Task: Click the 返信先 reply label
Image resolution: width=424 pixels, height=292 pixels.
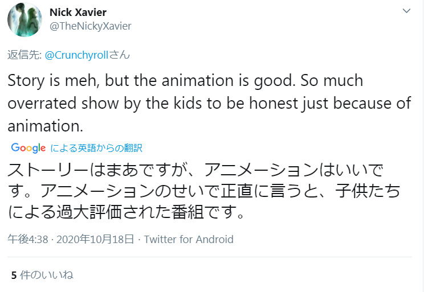Action: pyautogui.click(x=21, y=55)
